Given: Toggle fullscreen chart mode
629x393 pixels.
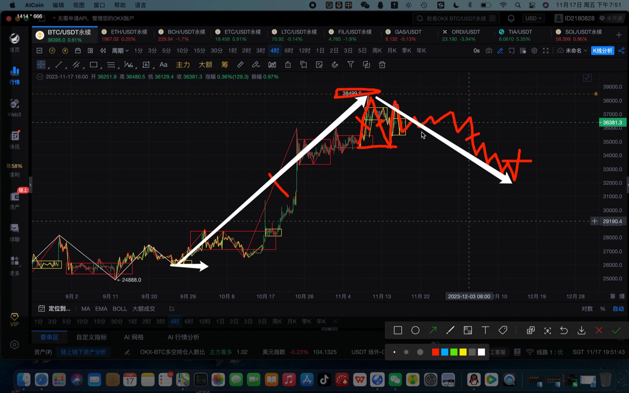Looking at the screenshot, I should 546,51.
